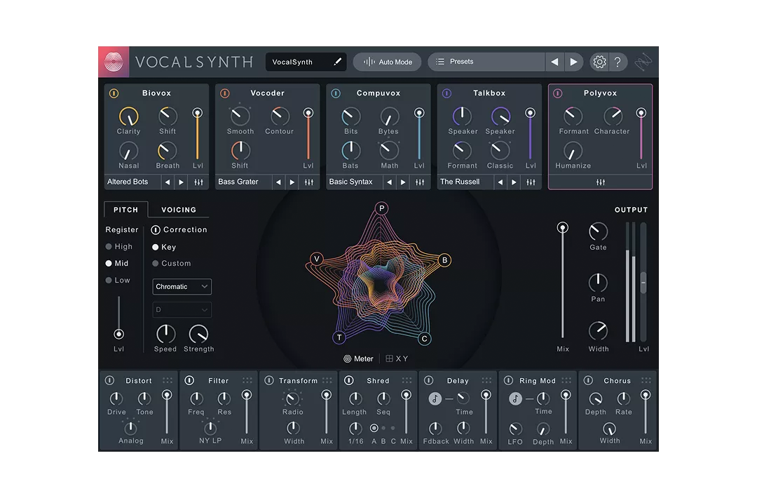Click the iZotope VocalSynth logo icon
The width and height of the screenshot is (757, 498).
click(x=114, y=62)
